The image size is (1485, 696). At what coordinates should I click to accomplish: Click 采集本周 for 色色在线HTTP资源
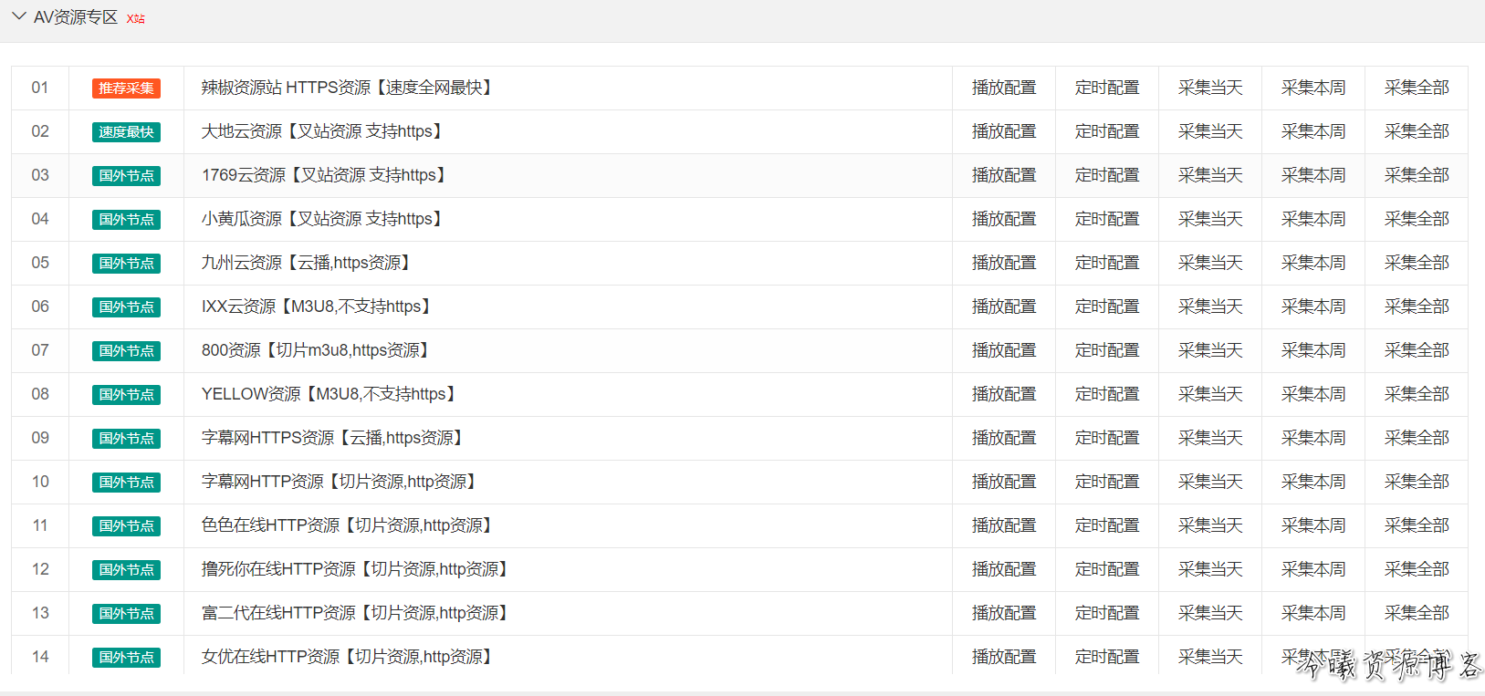point(1313,525)
